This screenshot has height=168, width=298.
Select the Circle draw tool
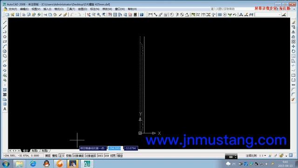coord(5,51)
